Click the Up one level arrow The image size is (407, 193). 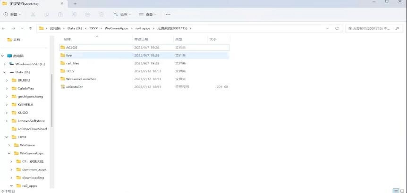30,28
